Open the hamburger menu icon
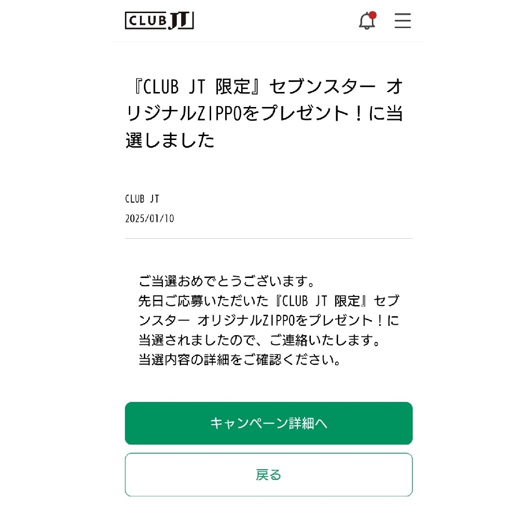The image size is (523, 523). (402, 21)
